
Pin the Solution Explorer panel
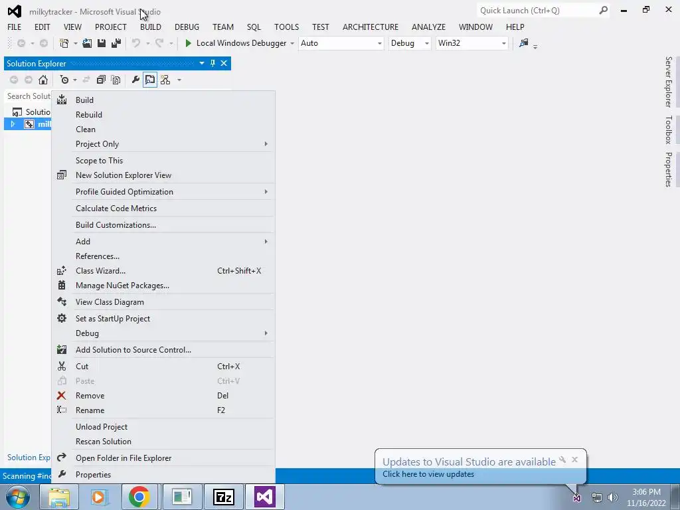coord(212,63)
